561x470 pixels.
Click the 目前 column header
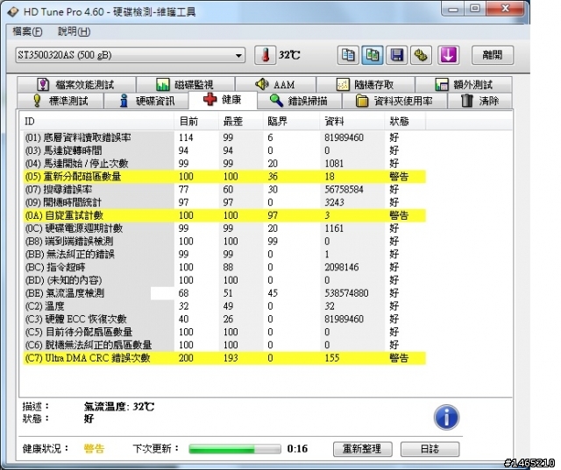[x=196, y=122]
